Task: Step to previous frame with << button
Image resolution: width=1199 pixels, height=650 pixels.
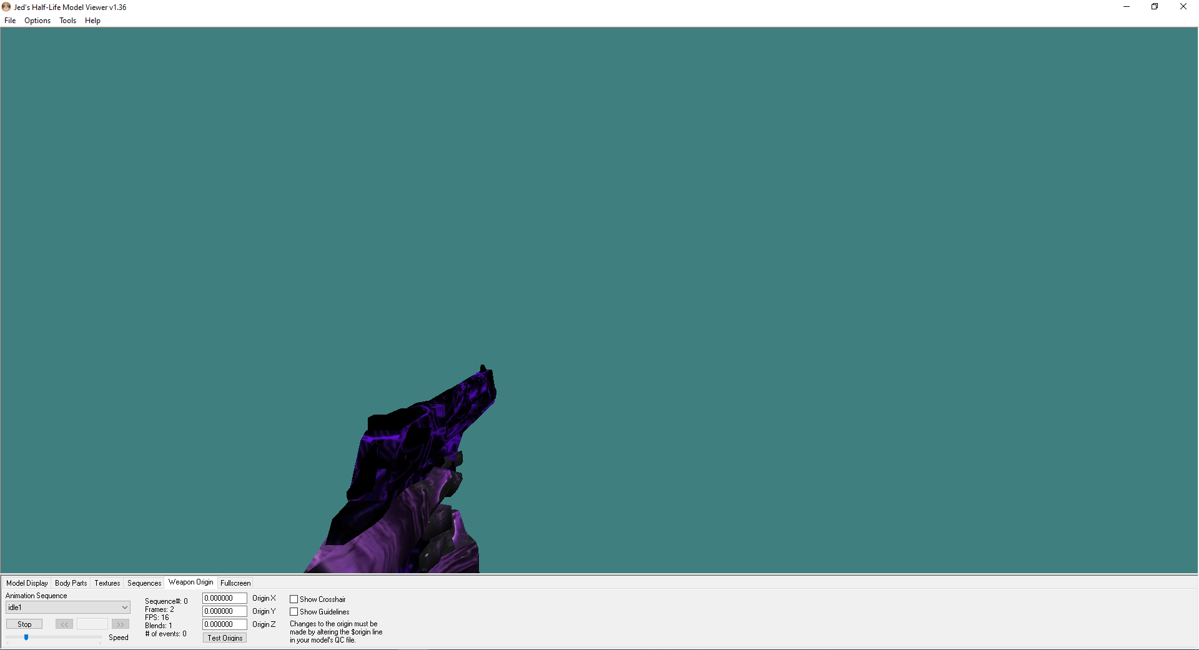Action: coord(64,624)
